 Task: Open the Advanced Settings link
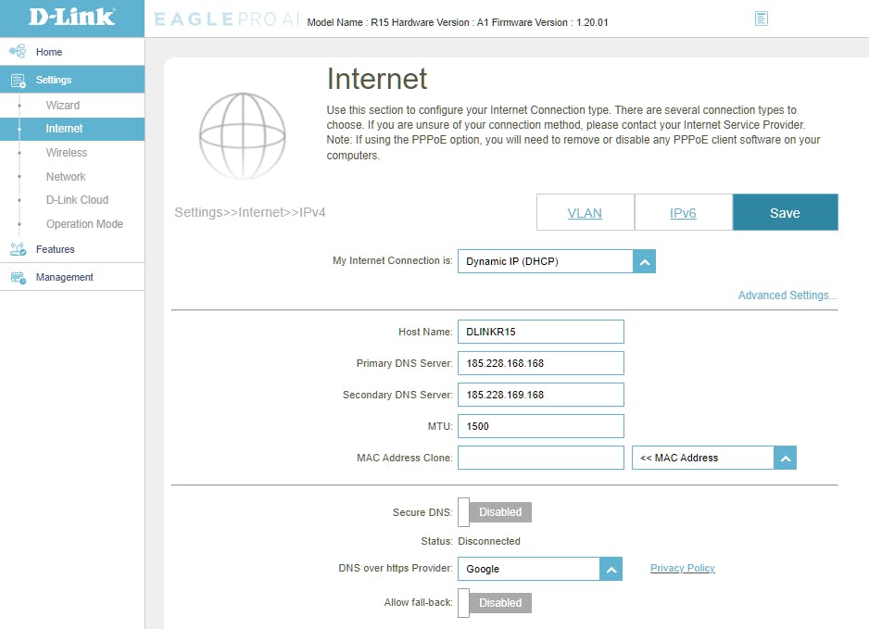pos(787,296)
